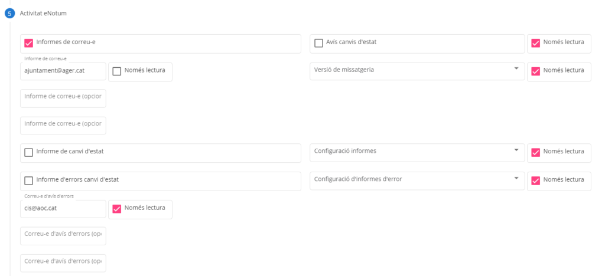The image size is (605, 276).
Task: Focus the first optional Informe de correu-e field
Action: click(63, 97)
